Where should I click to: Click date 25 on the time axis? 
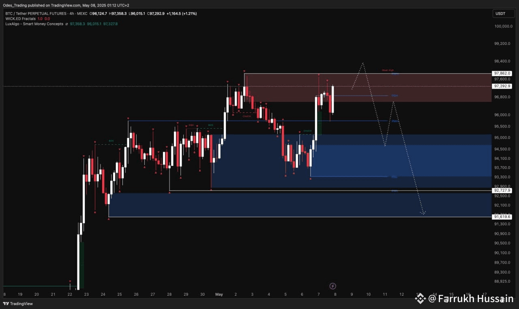[120, 294]
